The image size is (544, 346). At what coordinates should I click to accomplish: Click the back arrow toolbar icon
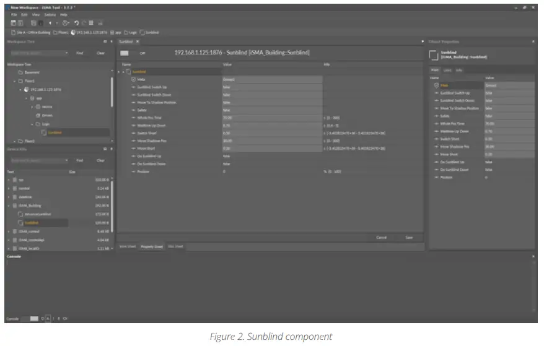[x=50, y=24]
